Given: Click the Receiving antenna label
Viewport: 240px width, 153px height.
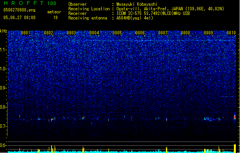Looking at the screenshot, I should pyautogui.click(x=88, y=18).
